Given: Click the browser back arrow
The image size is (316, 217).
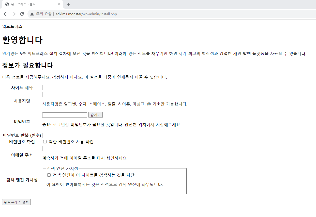Looking at the screenshot, I should click(6, 14).
